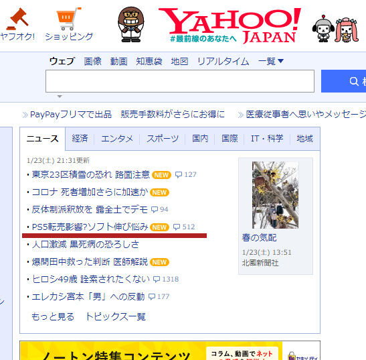Viewport: 366px width, 360px height.
Task: Open the 春の気配 photo thumbnail
Action: click(275, 195)
